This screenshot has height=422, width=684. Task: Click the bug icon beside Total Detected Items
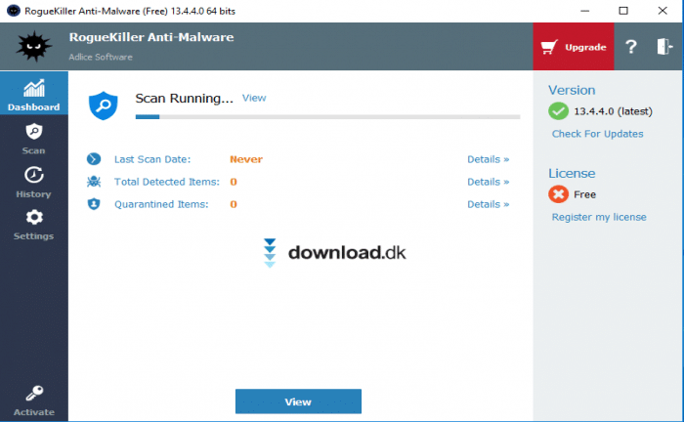pos(94,182)
